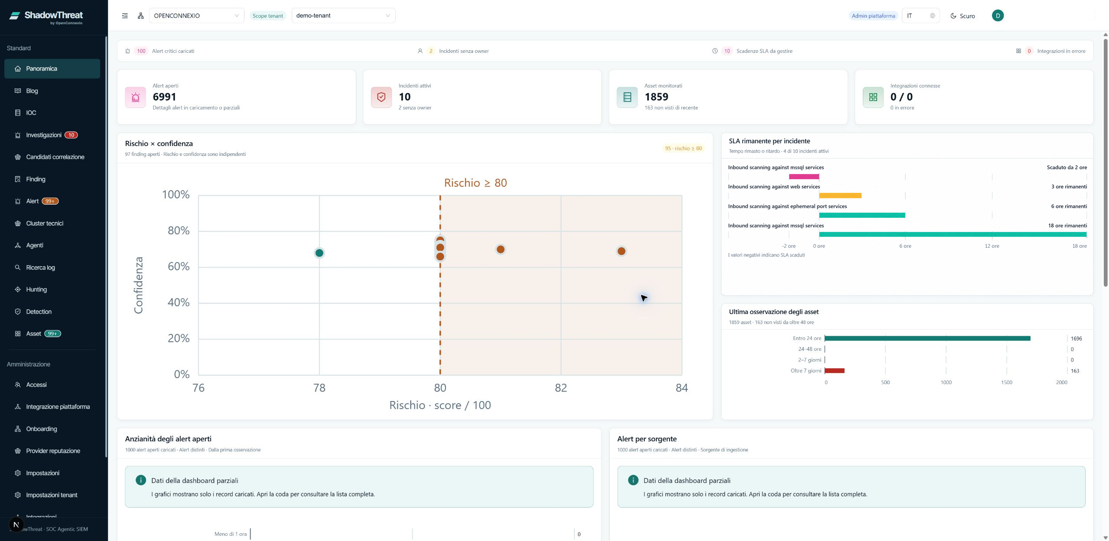Click the red Oltre 7 giorni bar
This screenshot has width=1109, height=541.
click(835, 371)
